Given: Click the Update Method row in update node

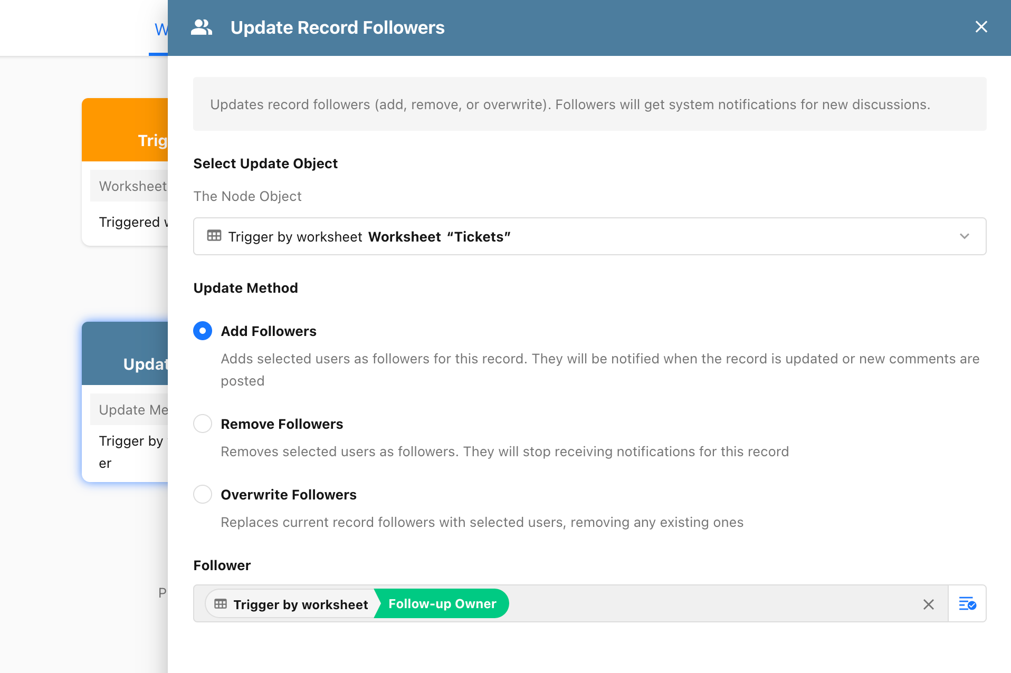Looking at the screenshot, I should click(x=129, y=409).
